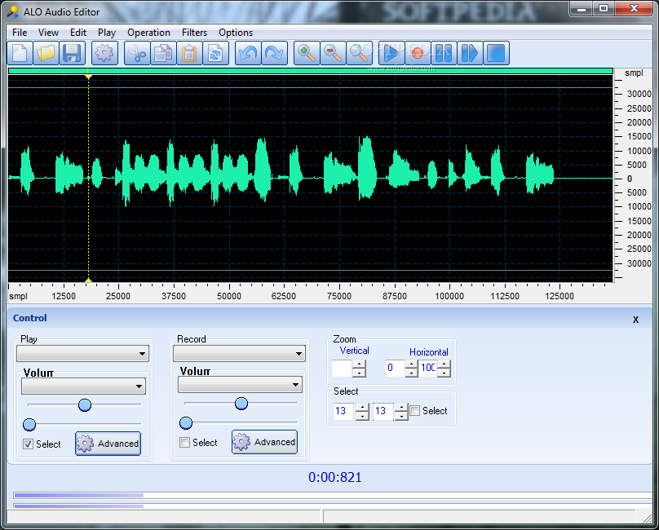
Task: Expand the Record device dropdown
Action: [299, 354]
